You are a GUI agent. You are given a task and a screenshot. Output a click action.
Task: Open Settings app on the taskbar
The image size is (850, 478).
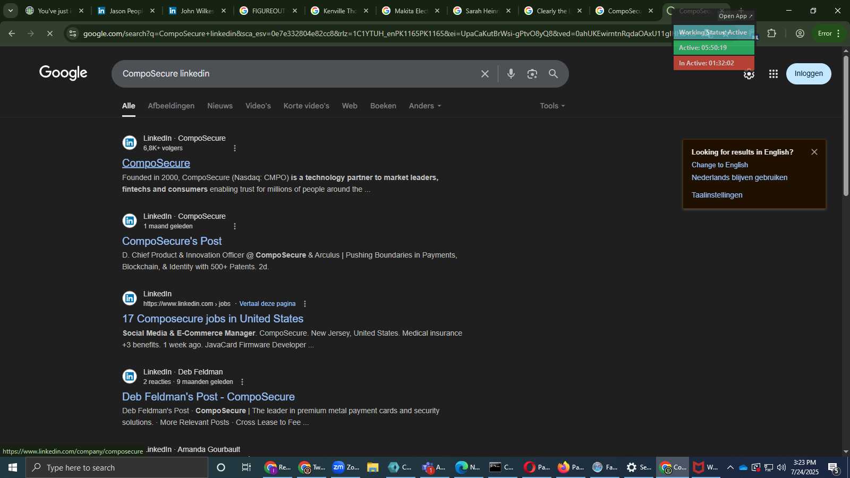[639, 467]
